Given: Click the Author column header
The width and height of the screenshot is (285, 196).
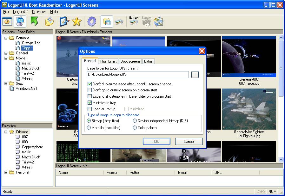Looking at the screenshot, I should (150, 173).
